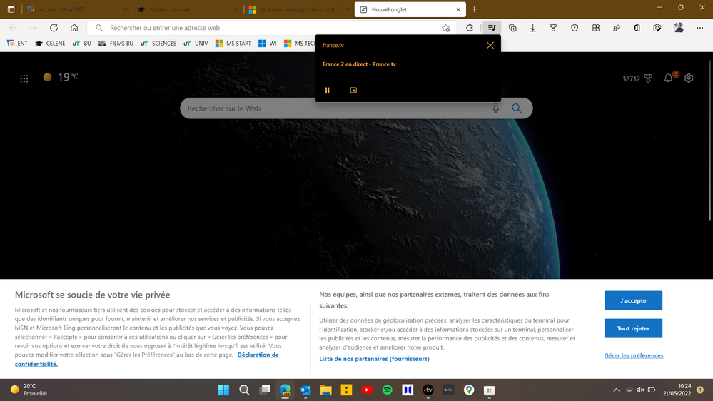Open the MS START bookmark
Screen dimensions: 713x401
click(x=233, y=44)
